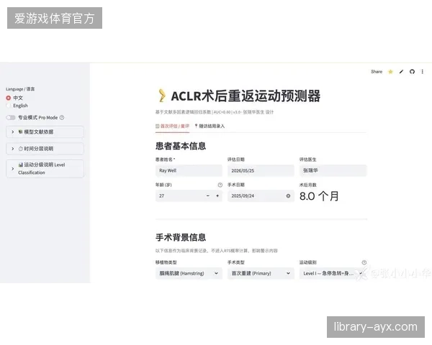
Task: Toggle 专业模式 Pro Mode switch
Action: click(x=11, y=117)
